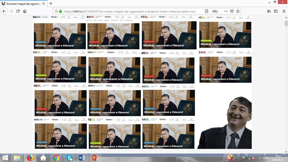
Task: Open the interview thumbnail under BAON
Action: [60, 36]
